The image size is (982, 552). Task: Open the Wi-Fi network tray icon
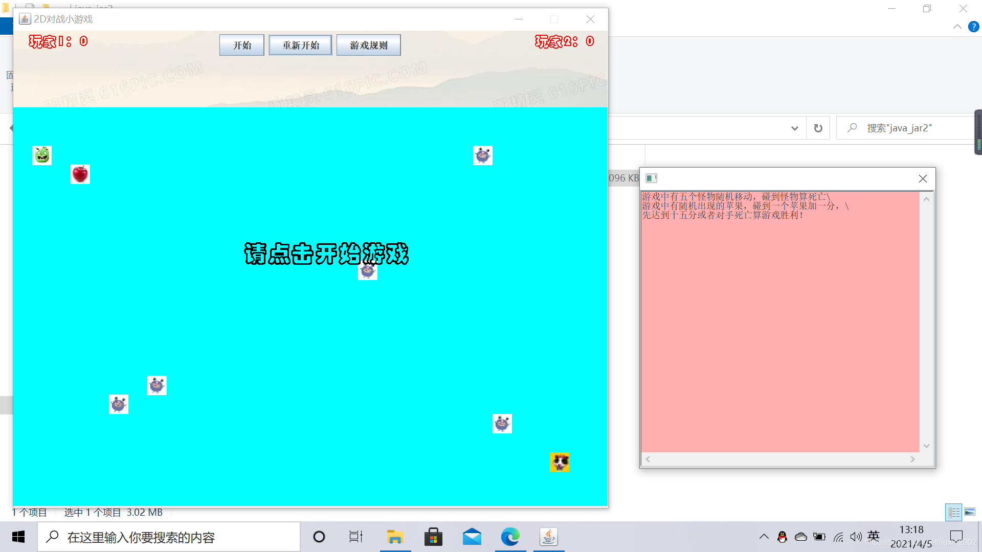838,537
